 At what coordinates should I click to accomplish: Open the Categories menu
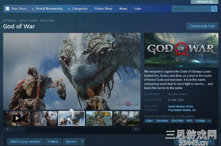78,9
